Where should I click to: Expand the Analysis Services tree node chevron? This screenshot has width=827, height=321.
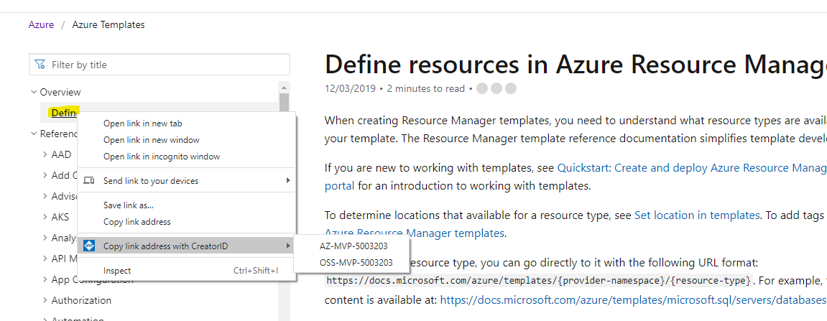point(45,238)
